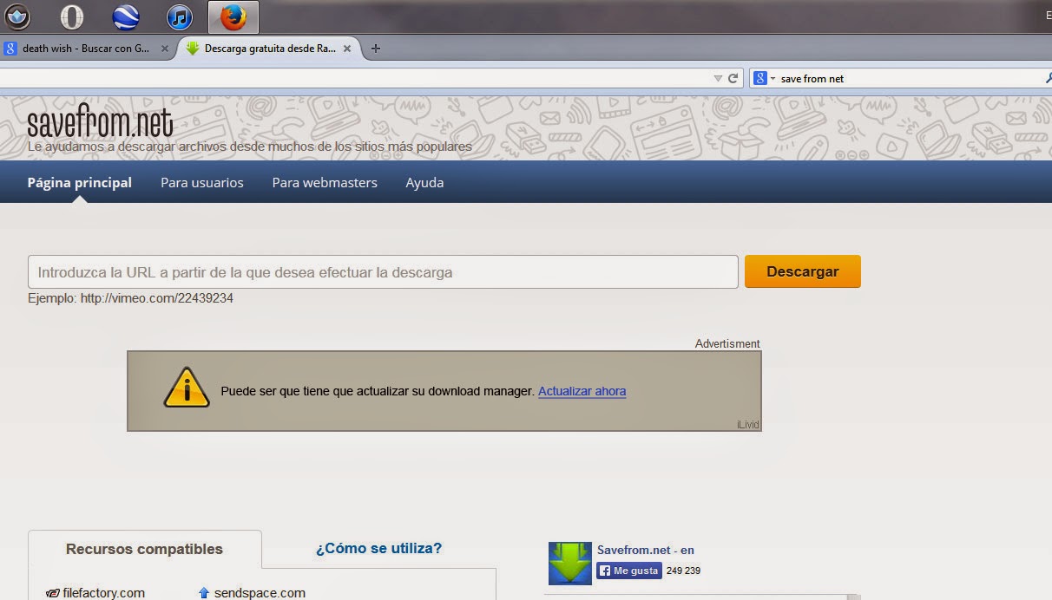
Task: Close the "Descarga gratuita" tab
Action: pyautogui.click(x=348, y=49)
